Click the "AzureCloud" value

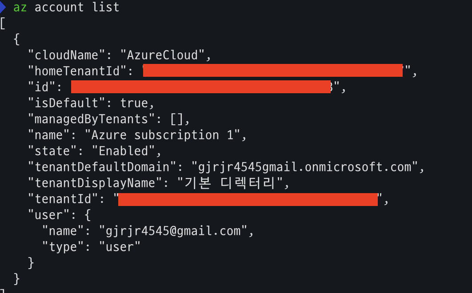[163, 55]
